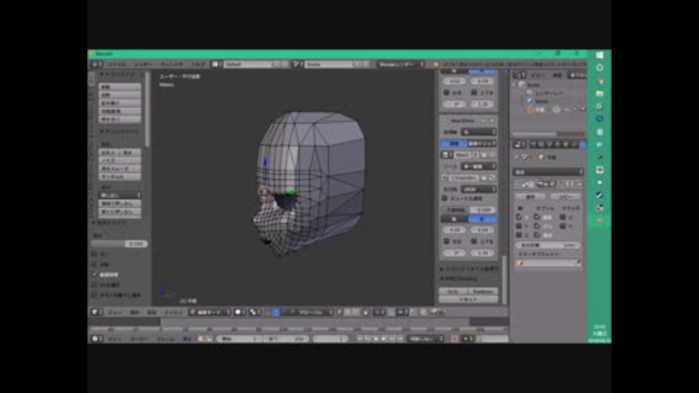Open the ソース (Source) dropdown
The height and width of the screenshot is (393, 699).
click(478, 166)
